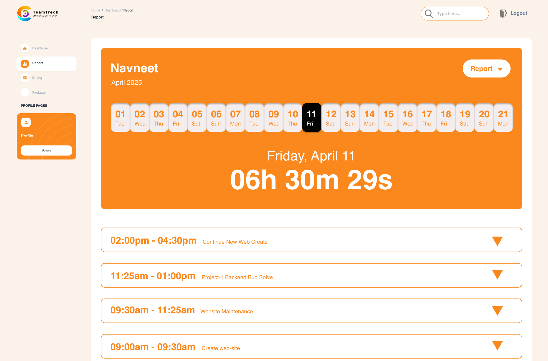Image resolution: width=548 pixels, height=361 pixels.
Task: Expand the Website Maintenance entry arrow
Action: click(497, 311)
